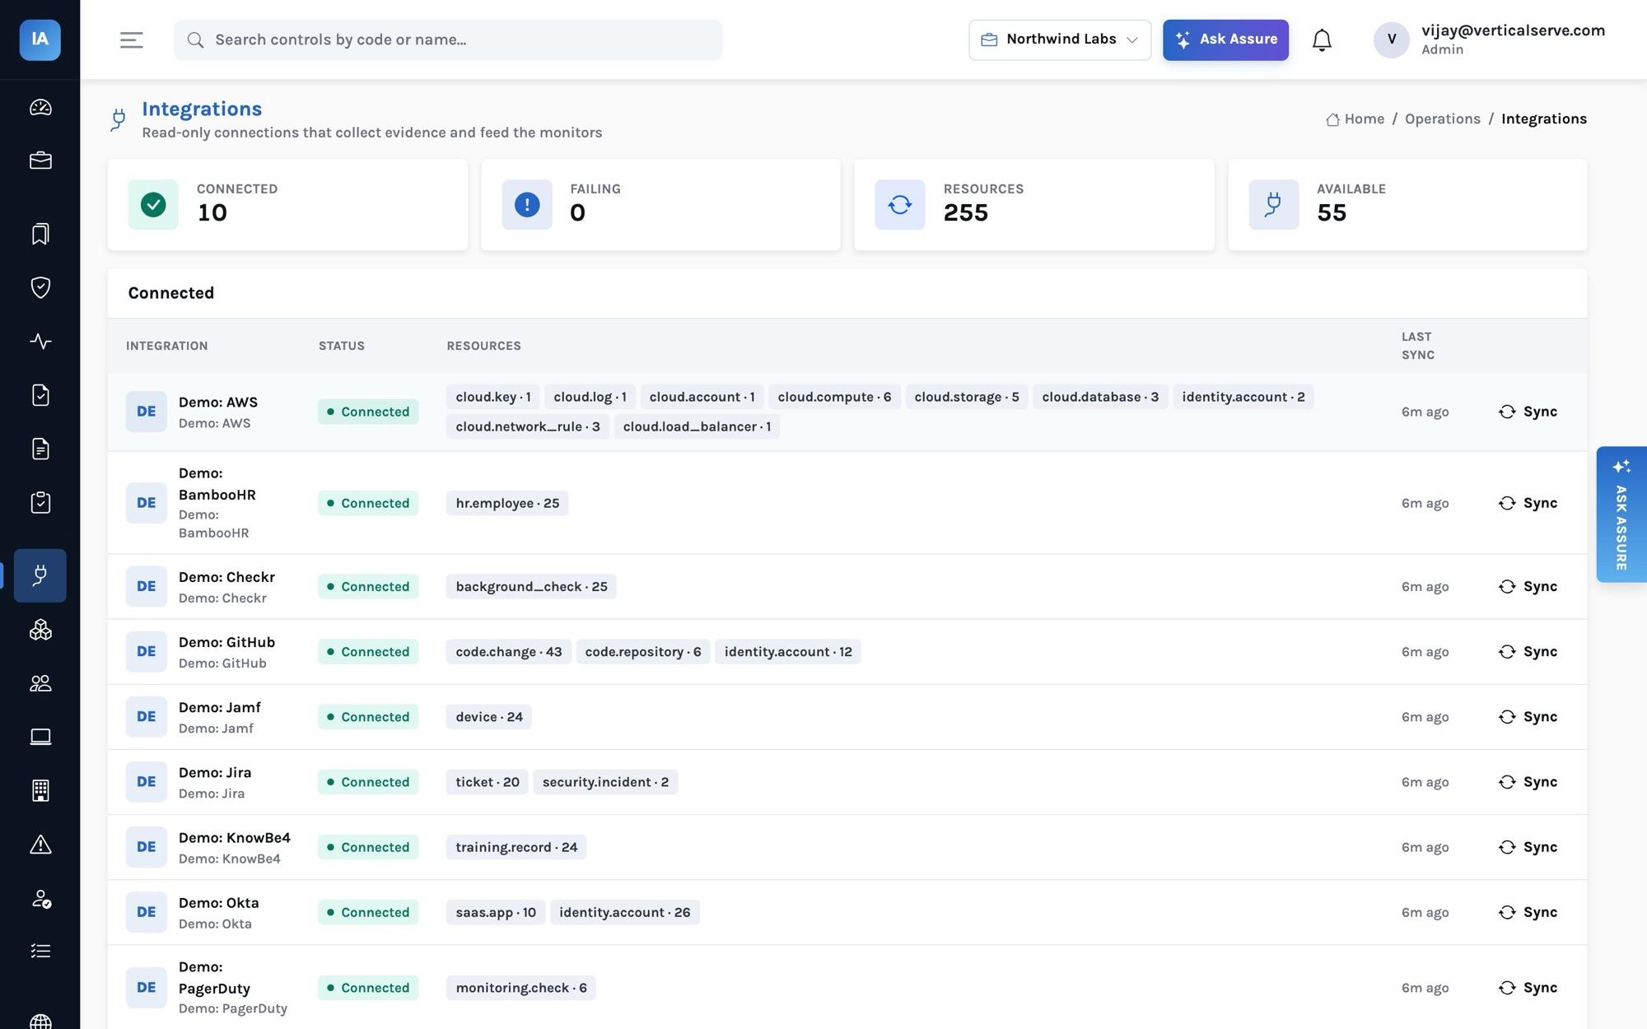Open the people group icon in sidebar
Viewport: 1647px width, 1029px height.
(x=40, y=683)
